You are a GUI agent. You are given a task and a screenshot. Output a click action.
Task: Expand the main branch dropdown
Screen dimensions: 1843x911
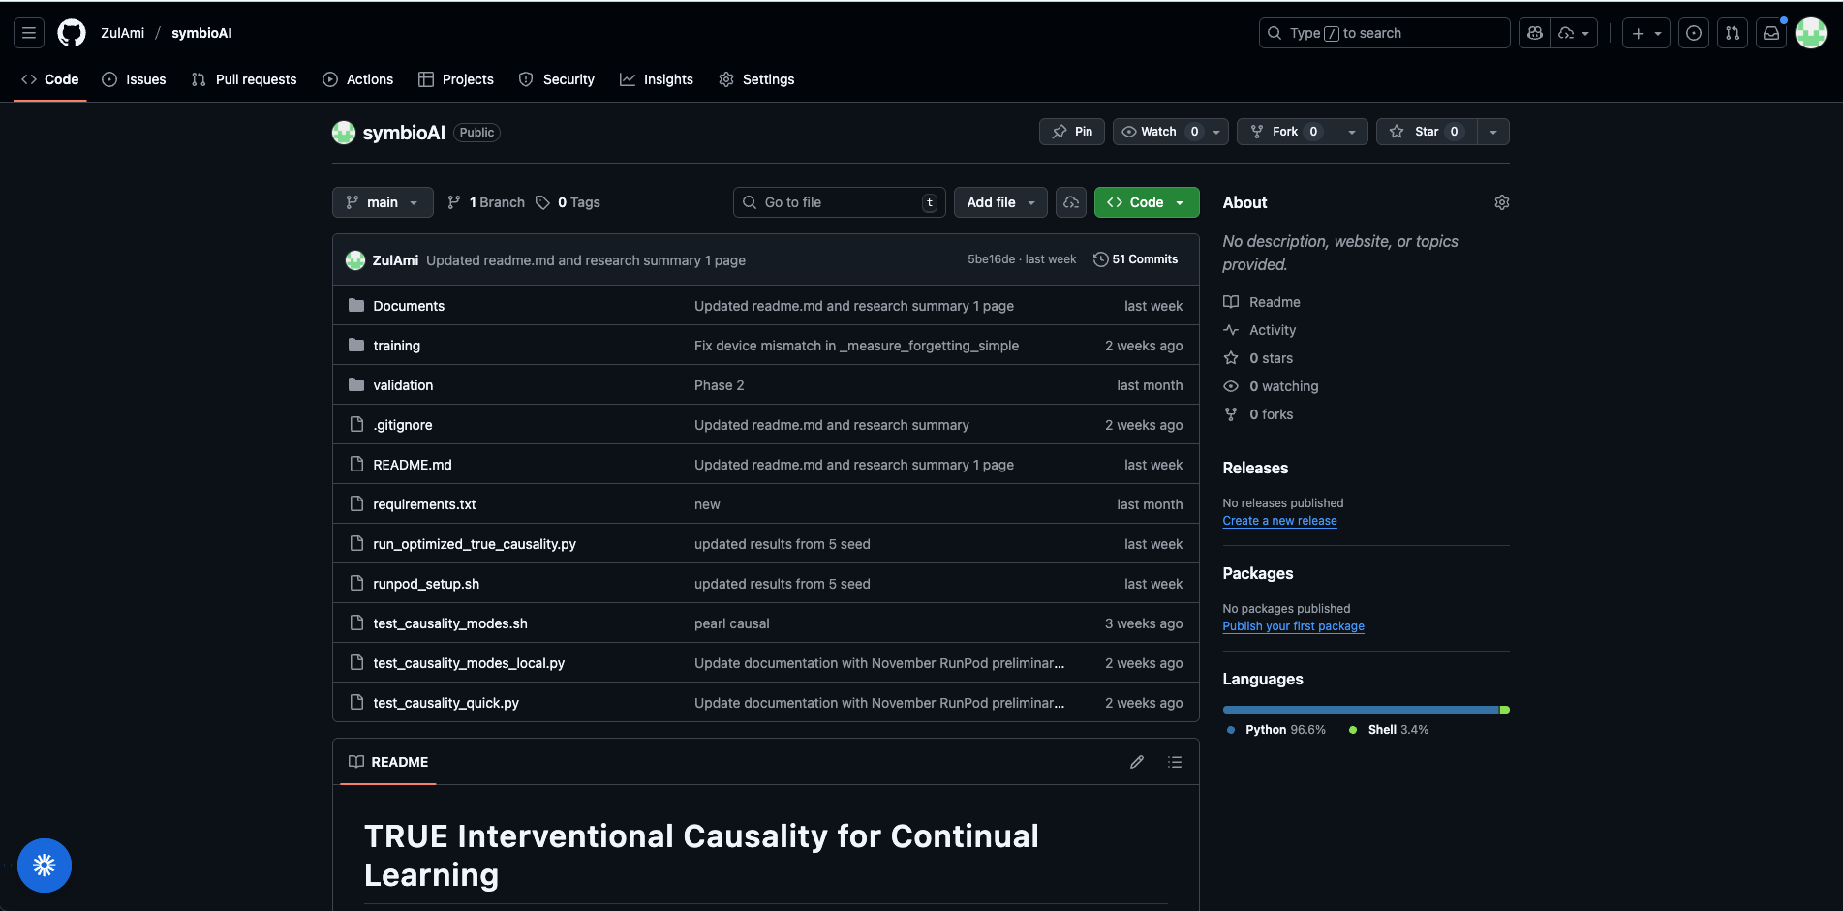(x=383, y=202)
